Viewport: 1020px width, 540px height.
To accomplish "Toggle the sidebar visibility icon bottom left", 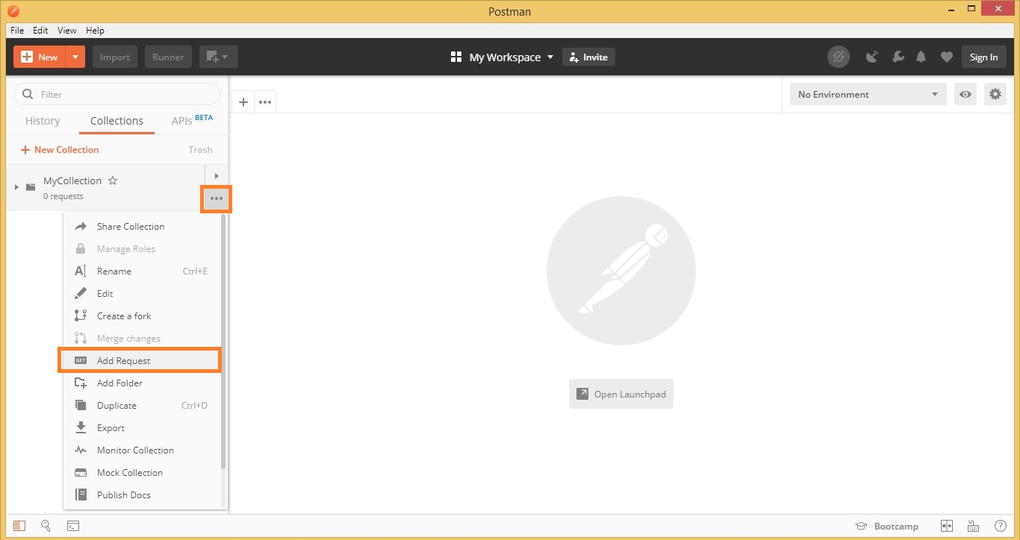I will 19,526.
